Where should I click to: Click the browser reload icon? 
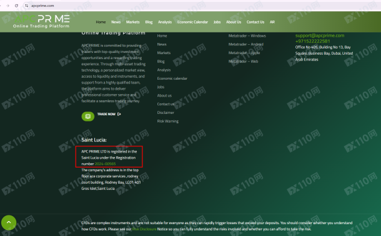click(x=16, y=6)
